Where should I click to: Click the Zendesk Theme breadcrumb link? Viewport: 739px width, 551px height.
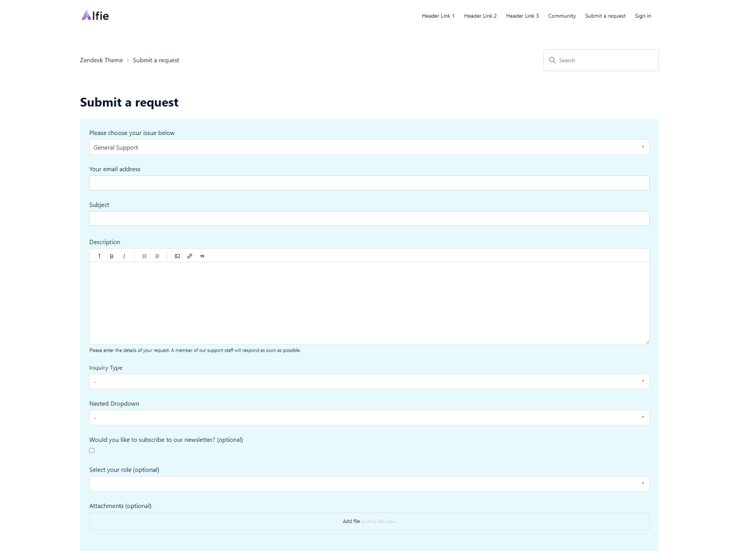point(101,61)
